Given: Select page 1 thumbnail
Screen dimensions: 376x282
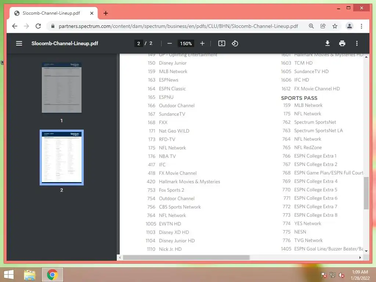Looking at the screenshot, I should pos(62,87).
